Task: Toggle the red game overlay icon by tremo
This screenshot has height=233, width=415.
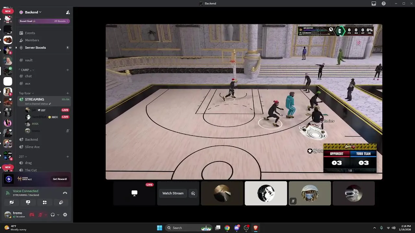Action: pos(32,215)
